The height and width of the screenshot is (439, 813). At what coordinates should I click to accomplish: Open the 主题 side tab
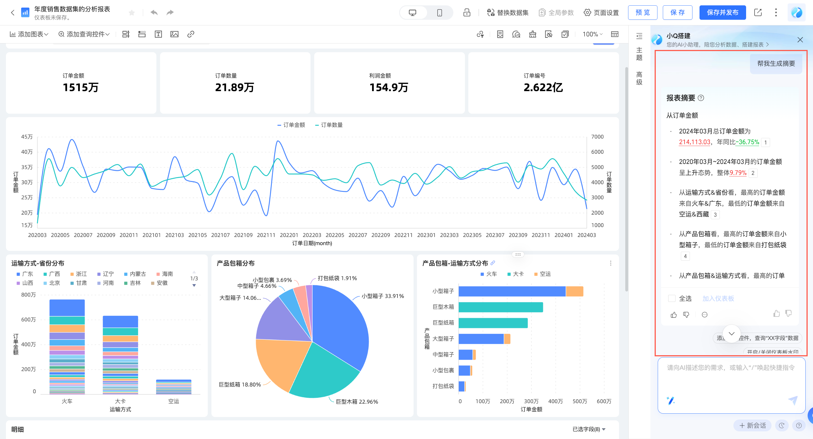tap(639, 54)
